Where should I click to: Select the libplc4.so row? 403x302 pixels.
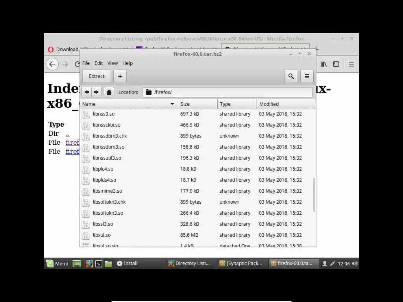(x=198, y=169)
